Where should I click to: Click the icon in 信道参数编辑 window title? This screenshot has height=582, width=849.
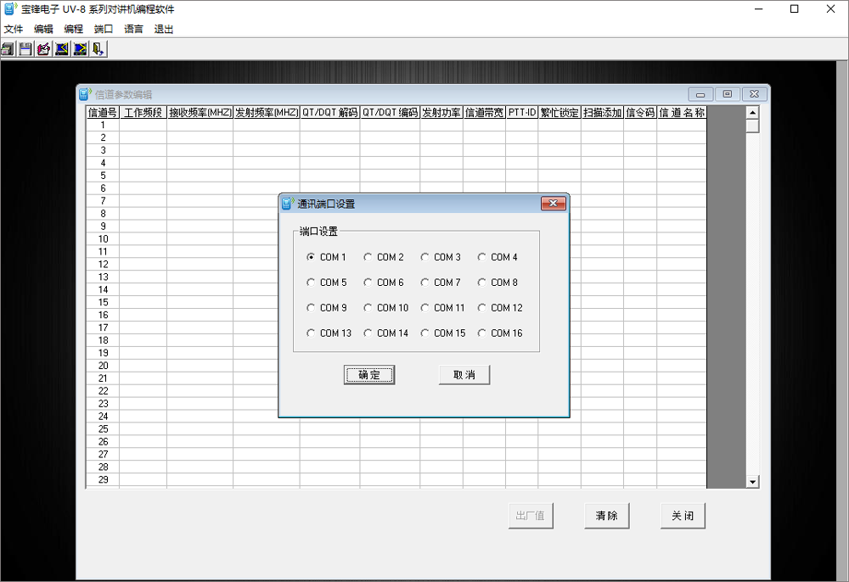click(85, 94)
